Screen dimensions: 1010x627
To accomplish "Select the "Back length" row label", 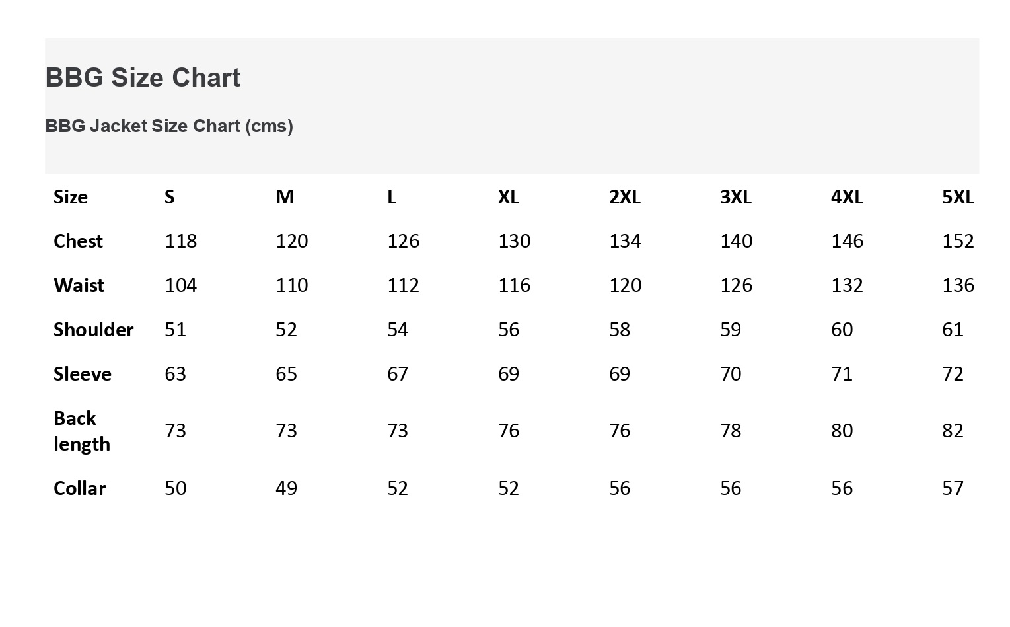I will (x=81, y=431).
